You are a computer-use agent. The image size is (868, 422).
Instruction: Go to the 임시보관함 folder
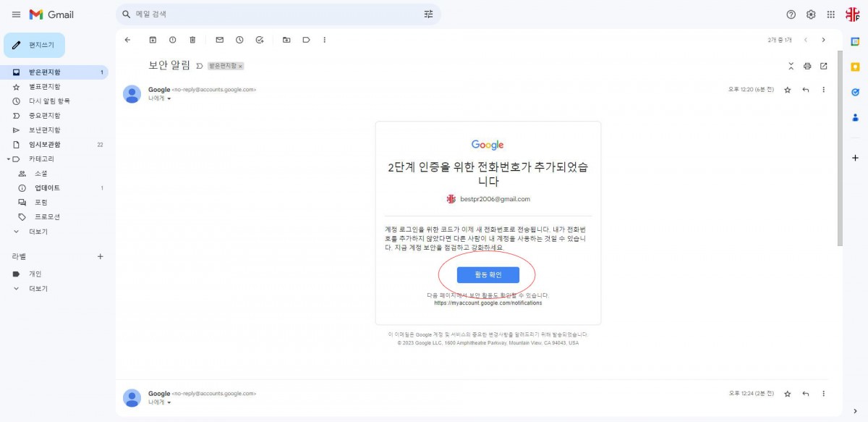44,144
